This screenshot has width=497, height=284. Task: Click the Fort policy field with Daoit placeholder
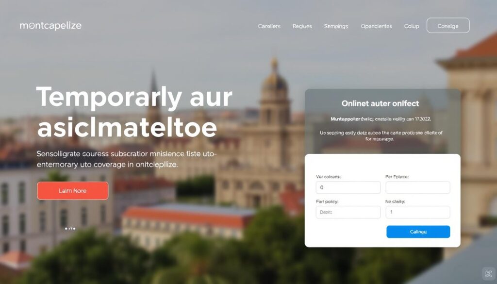[348, 212]
